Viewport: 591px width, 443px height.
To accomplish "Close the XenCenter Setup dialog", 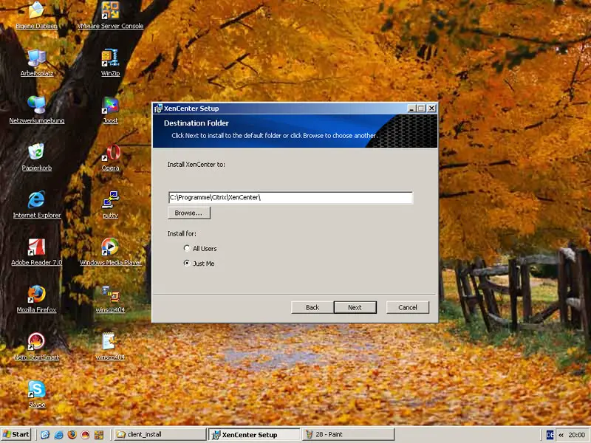I will [x=431, y=109].
